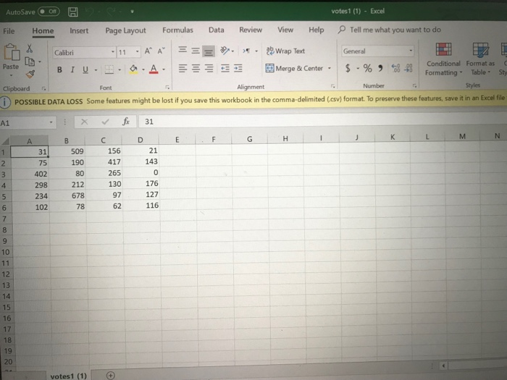Toggle Wrap Text
This screenshot has width=507, height=380.
[x=285, y=51]
